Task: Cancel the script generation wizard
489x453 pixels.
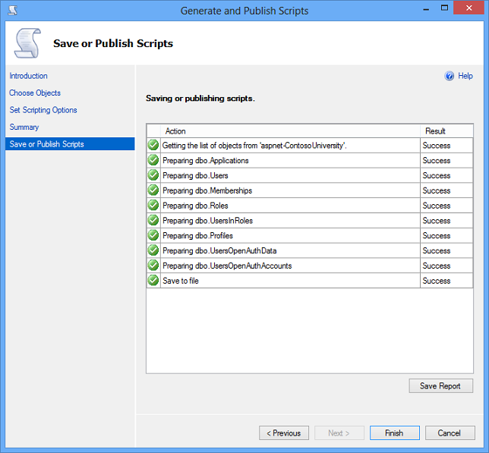Action: pos(450,433)
